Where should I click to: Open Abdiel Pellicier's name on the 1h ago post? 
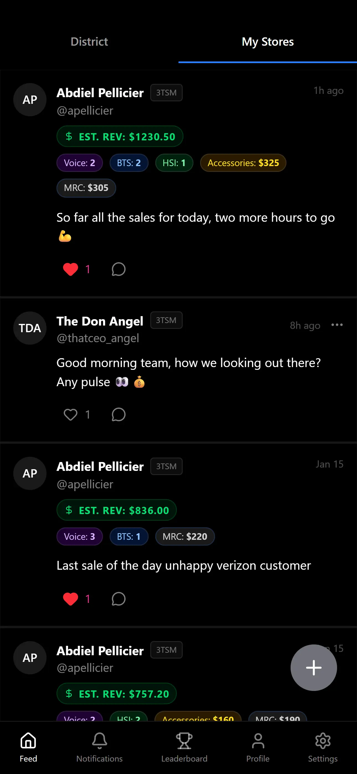(100, 93)
